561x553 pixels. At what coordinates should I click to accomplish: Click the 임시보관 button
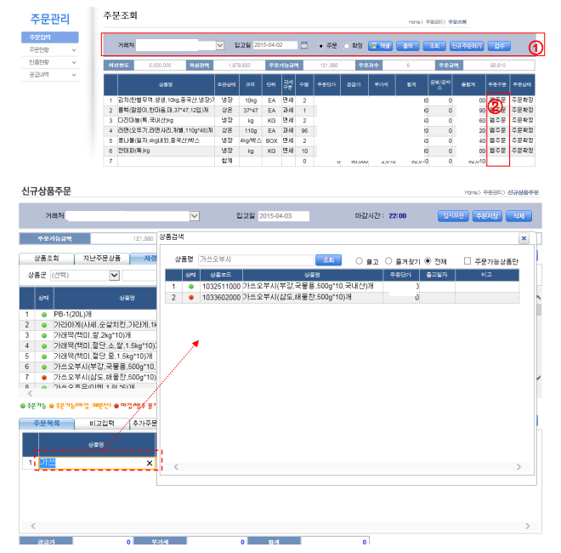(x=453, y=215)
